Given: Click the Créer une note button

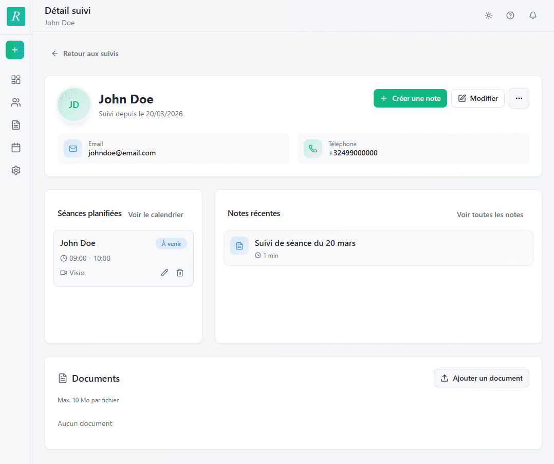Looking at the screenshot, I should click(410, 98).
